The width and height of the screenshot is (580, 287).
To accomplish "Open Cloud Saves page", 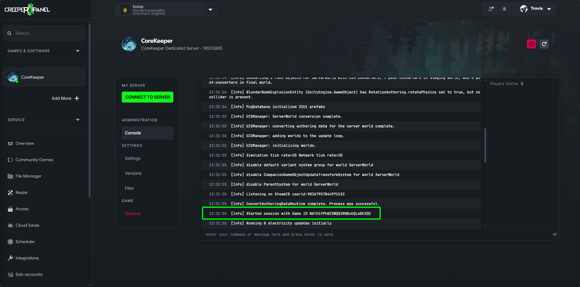I will click(27, 225).
